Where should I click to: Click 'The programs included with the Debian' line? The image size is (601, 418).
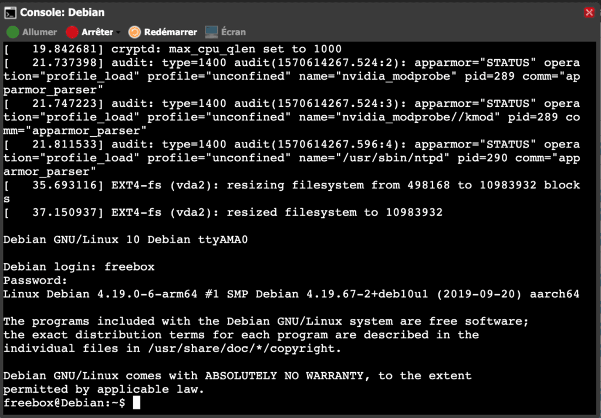click(x=266, y=321)
